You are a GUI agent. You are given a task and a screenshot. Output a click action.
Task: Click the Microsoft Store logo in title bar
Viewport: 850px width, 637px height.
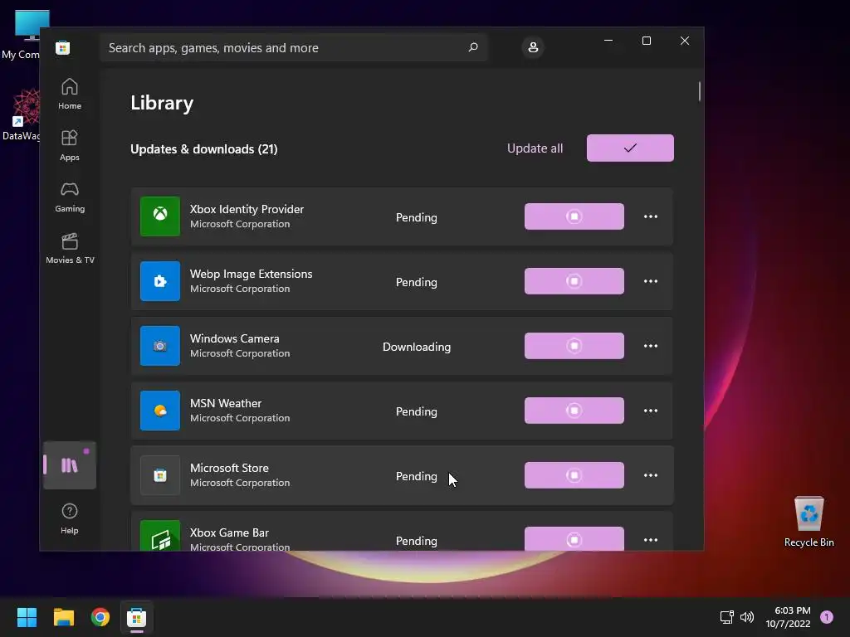coord(63,47)
